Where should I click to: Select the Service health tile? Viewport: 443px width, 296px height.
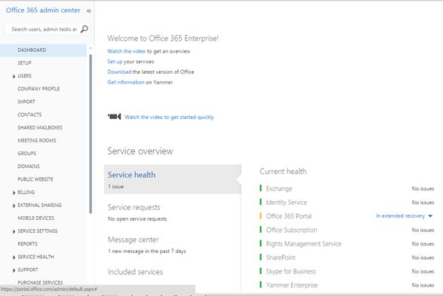tap(173, 179)
